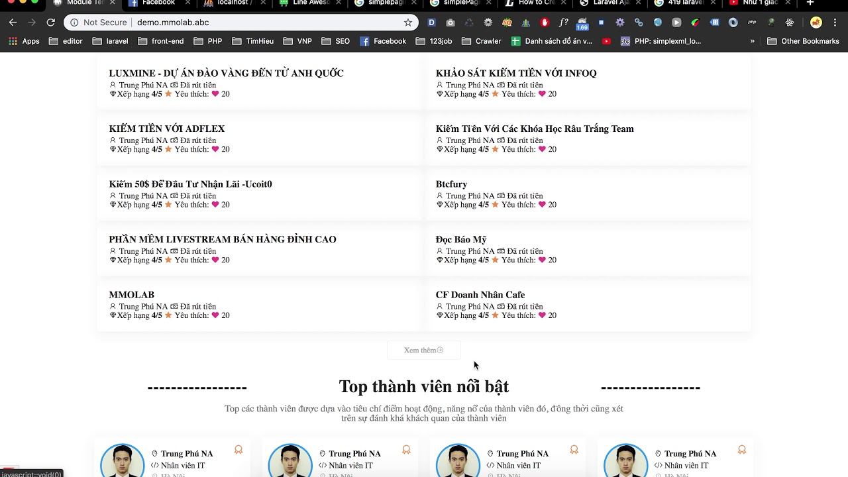
Task: Open a new tab with plus button
Action: coord(810,3)
